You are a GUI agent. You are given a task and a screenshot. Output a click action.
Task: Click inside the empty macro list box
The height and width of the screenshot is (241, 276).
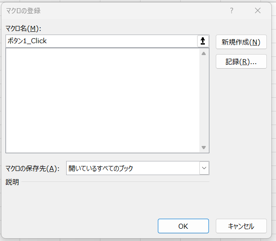coord(100,100)
